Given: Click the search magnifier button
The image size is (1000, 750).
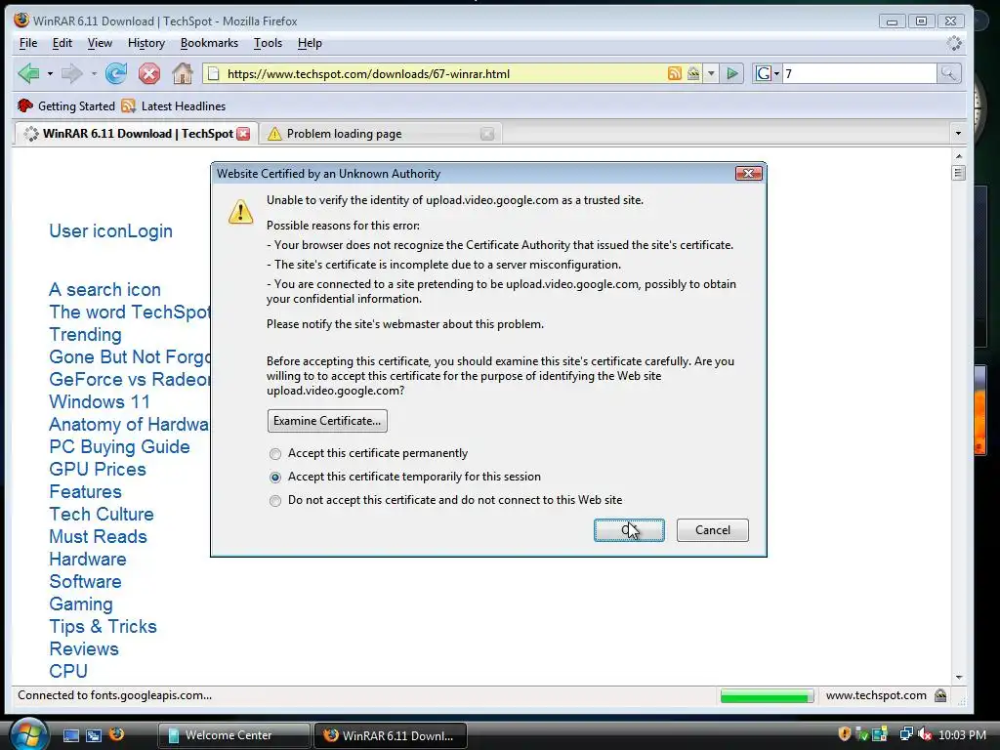Looking at the screenshot, I should tap(947, 73).
